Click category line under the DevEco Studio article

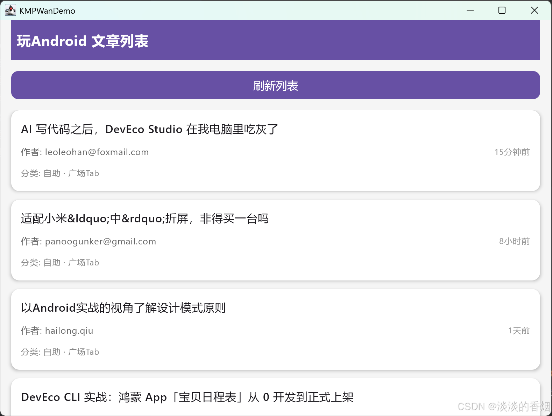(60, 173)
